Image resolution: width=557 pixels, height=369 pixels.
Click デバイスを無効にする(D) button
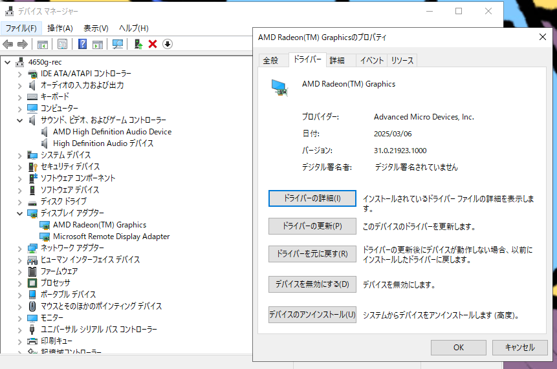tap(312, 284)
